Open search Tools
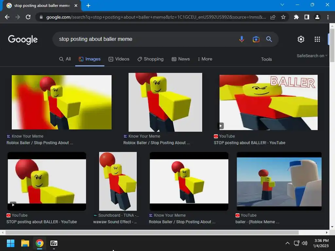Viewport: 335px width, 251px height. [266, 59]
